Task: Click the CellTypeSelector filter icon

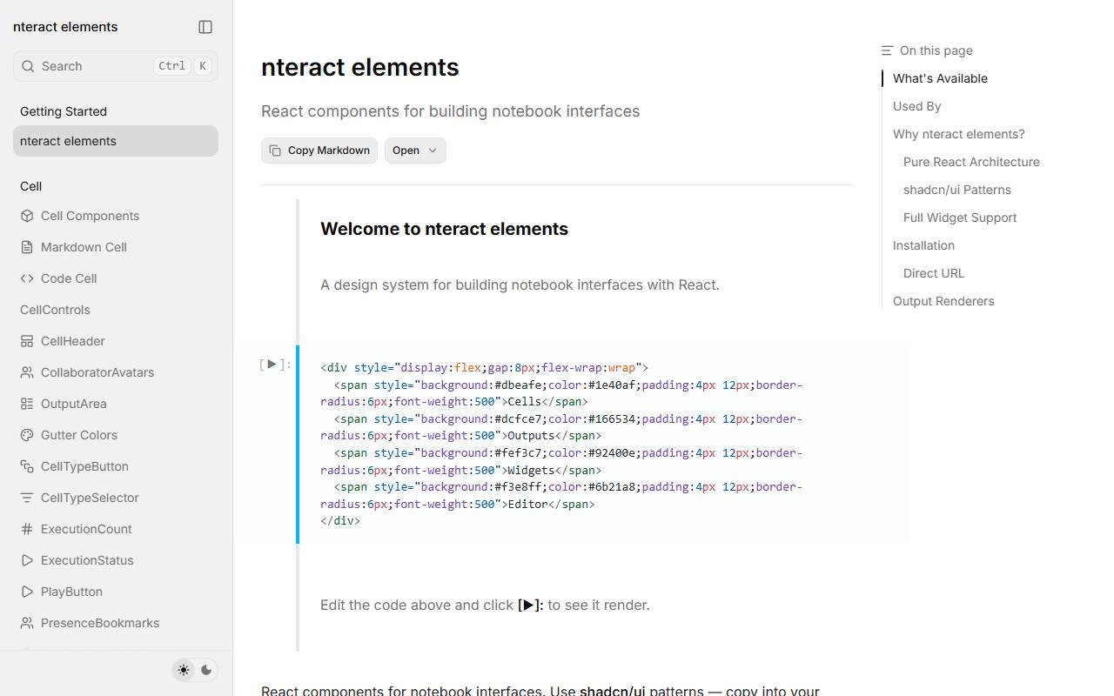Action: pyautogui.click(x=27, y=498)
